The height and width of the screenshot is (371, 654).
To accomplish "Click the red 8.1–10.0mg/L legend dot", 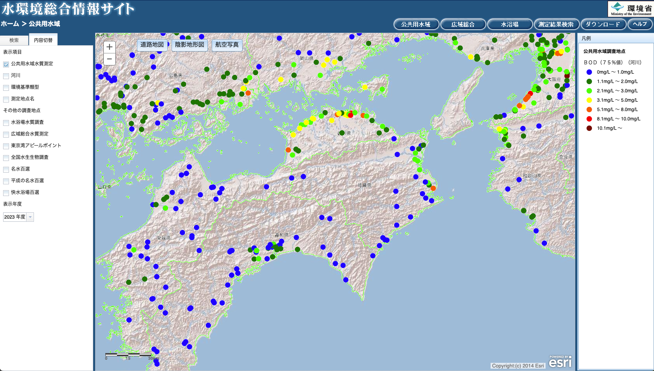I will pyautogui.click(x=589, y=119).
